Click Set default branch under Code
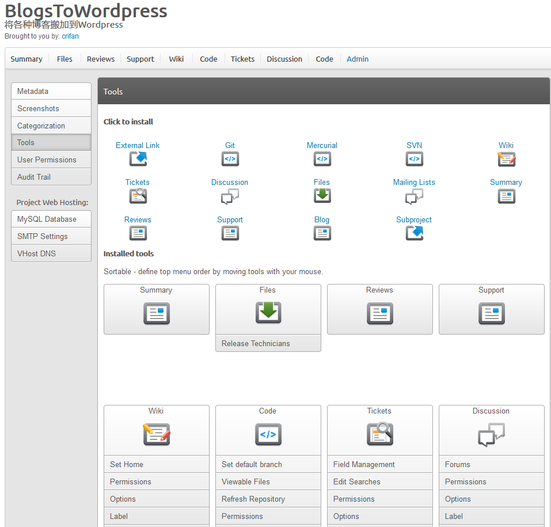 tap(268, 464)
